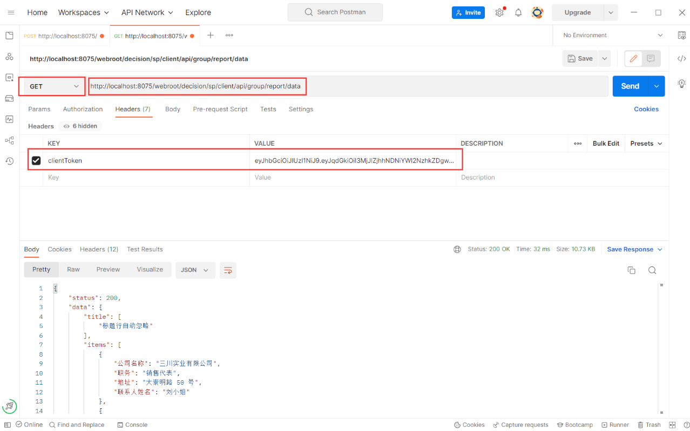
Task: Select the Preview response view
Action: [x=108, y=270]
